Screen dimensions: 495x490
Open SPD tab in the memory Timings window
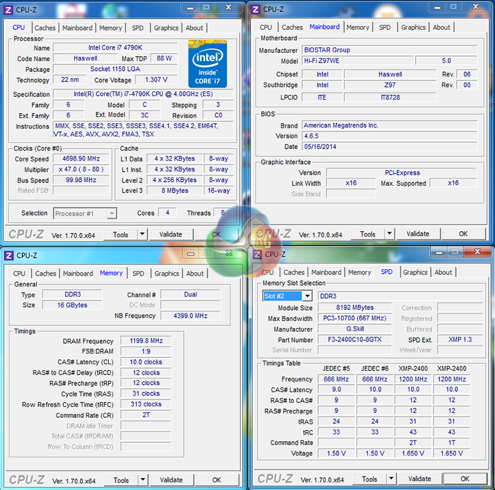[x=138, y=274]
